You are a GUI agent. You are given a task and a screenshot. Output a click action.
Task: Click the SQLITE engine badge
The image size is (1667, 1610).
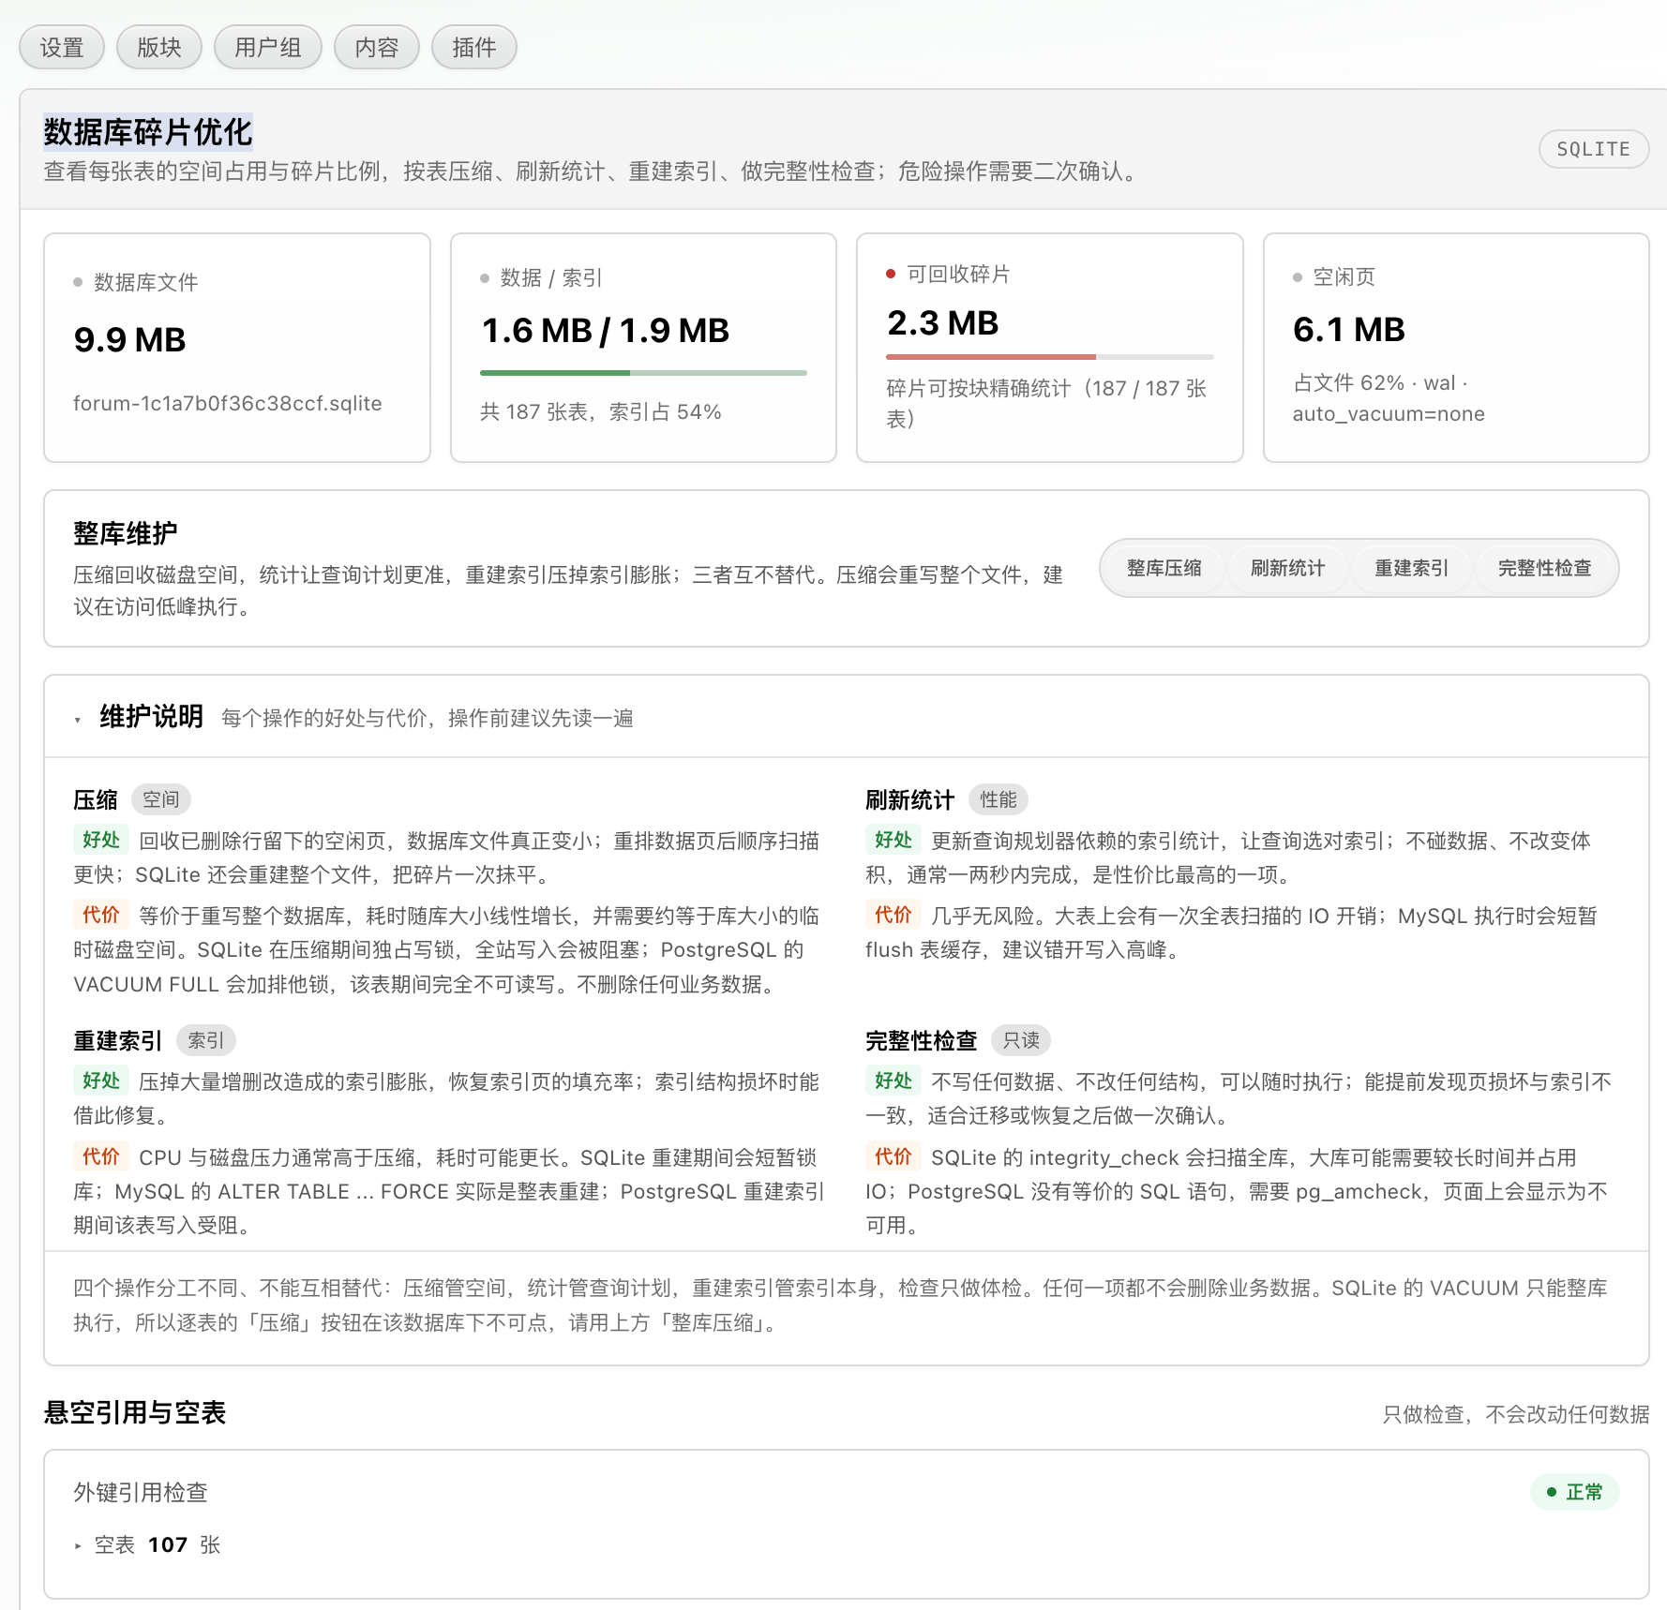tap(1594, 149)
